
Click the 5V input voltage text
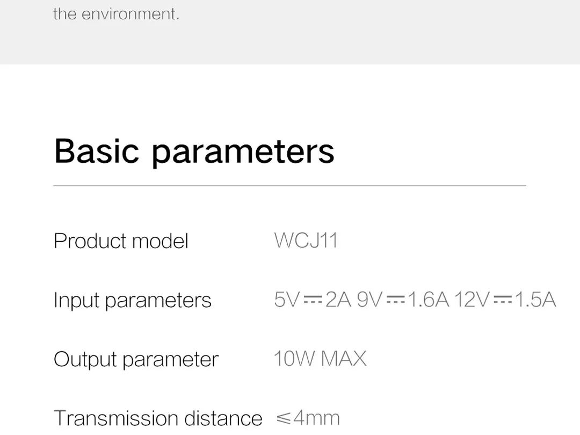[x=286, y=300]
